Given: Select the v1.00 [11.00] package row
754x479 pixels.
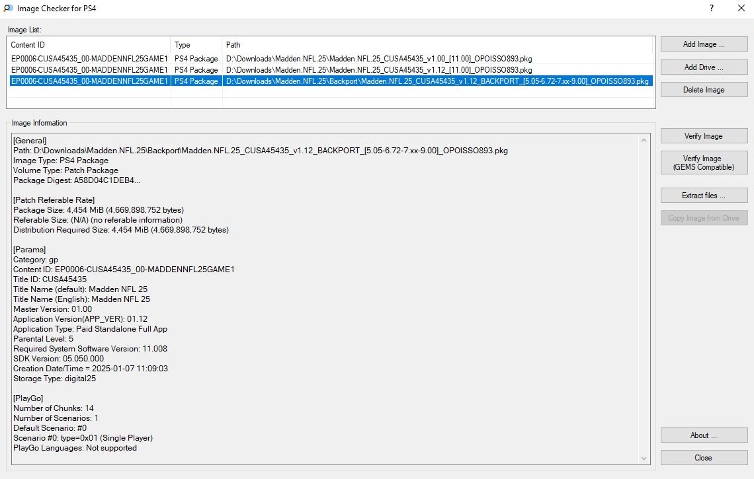Looking at the screenshot, I should (x=331, y=59).
